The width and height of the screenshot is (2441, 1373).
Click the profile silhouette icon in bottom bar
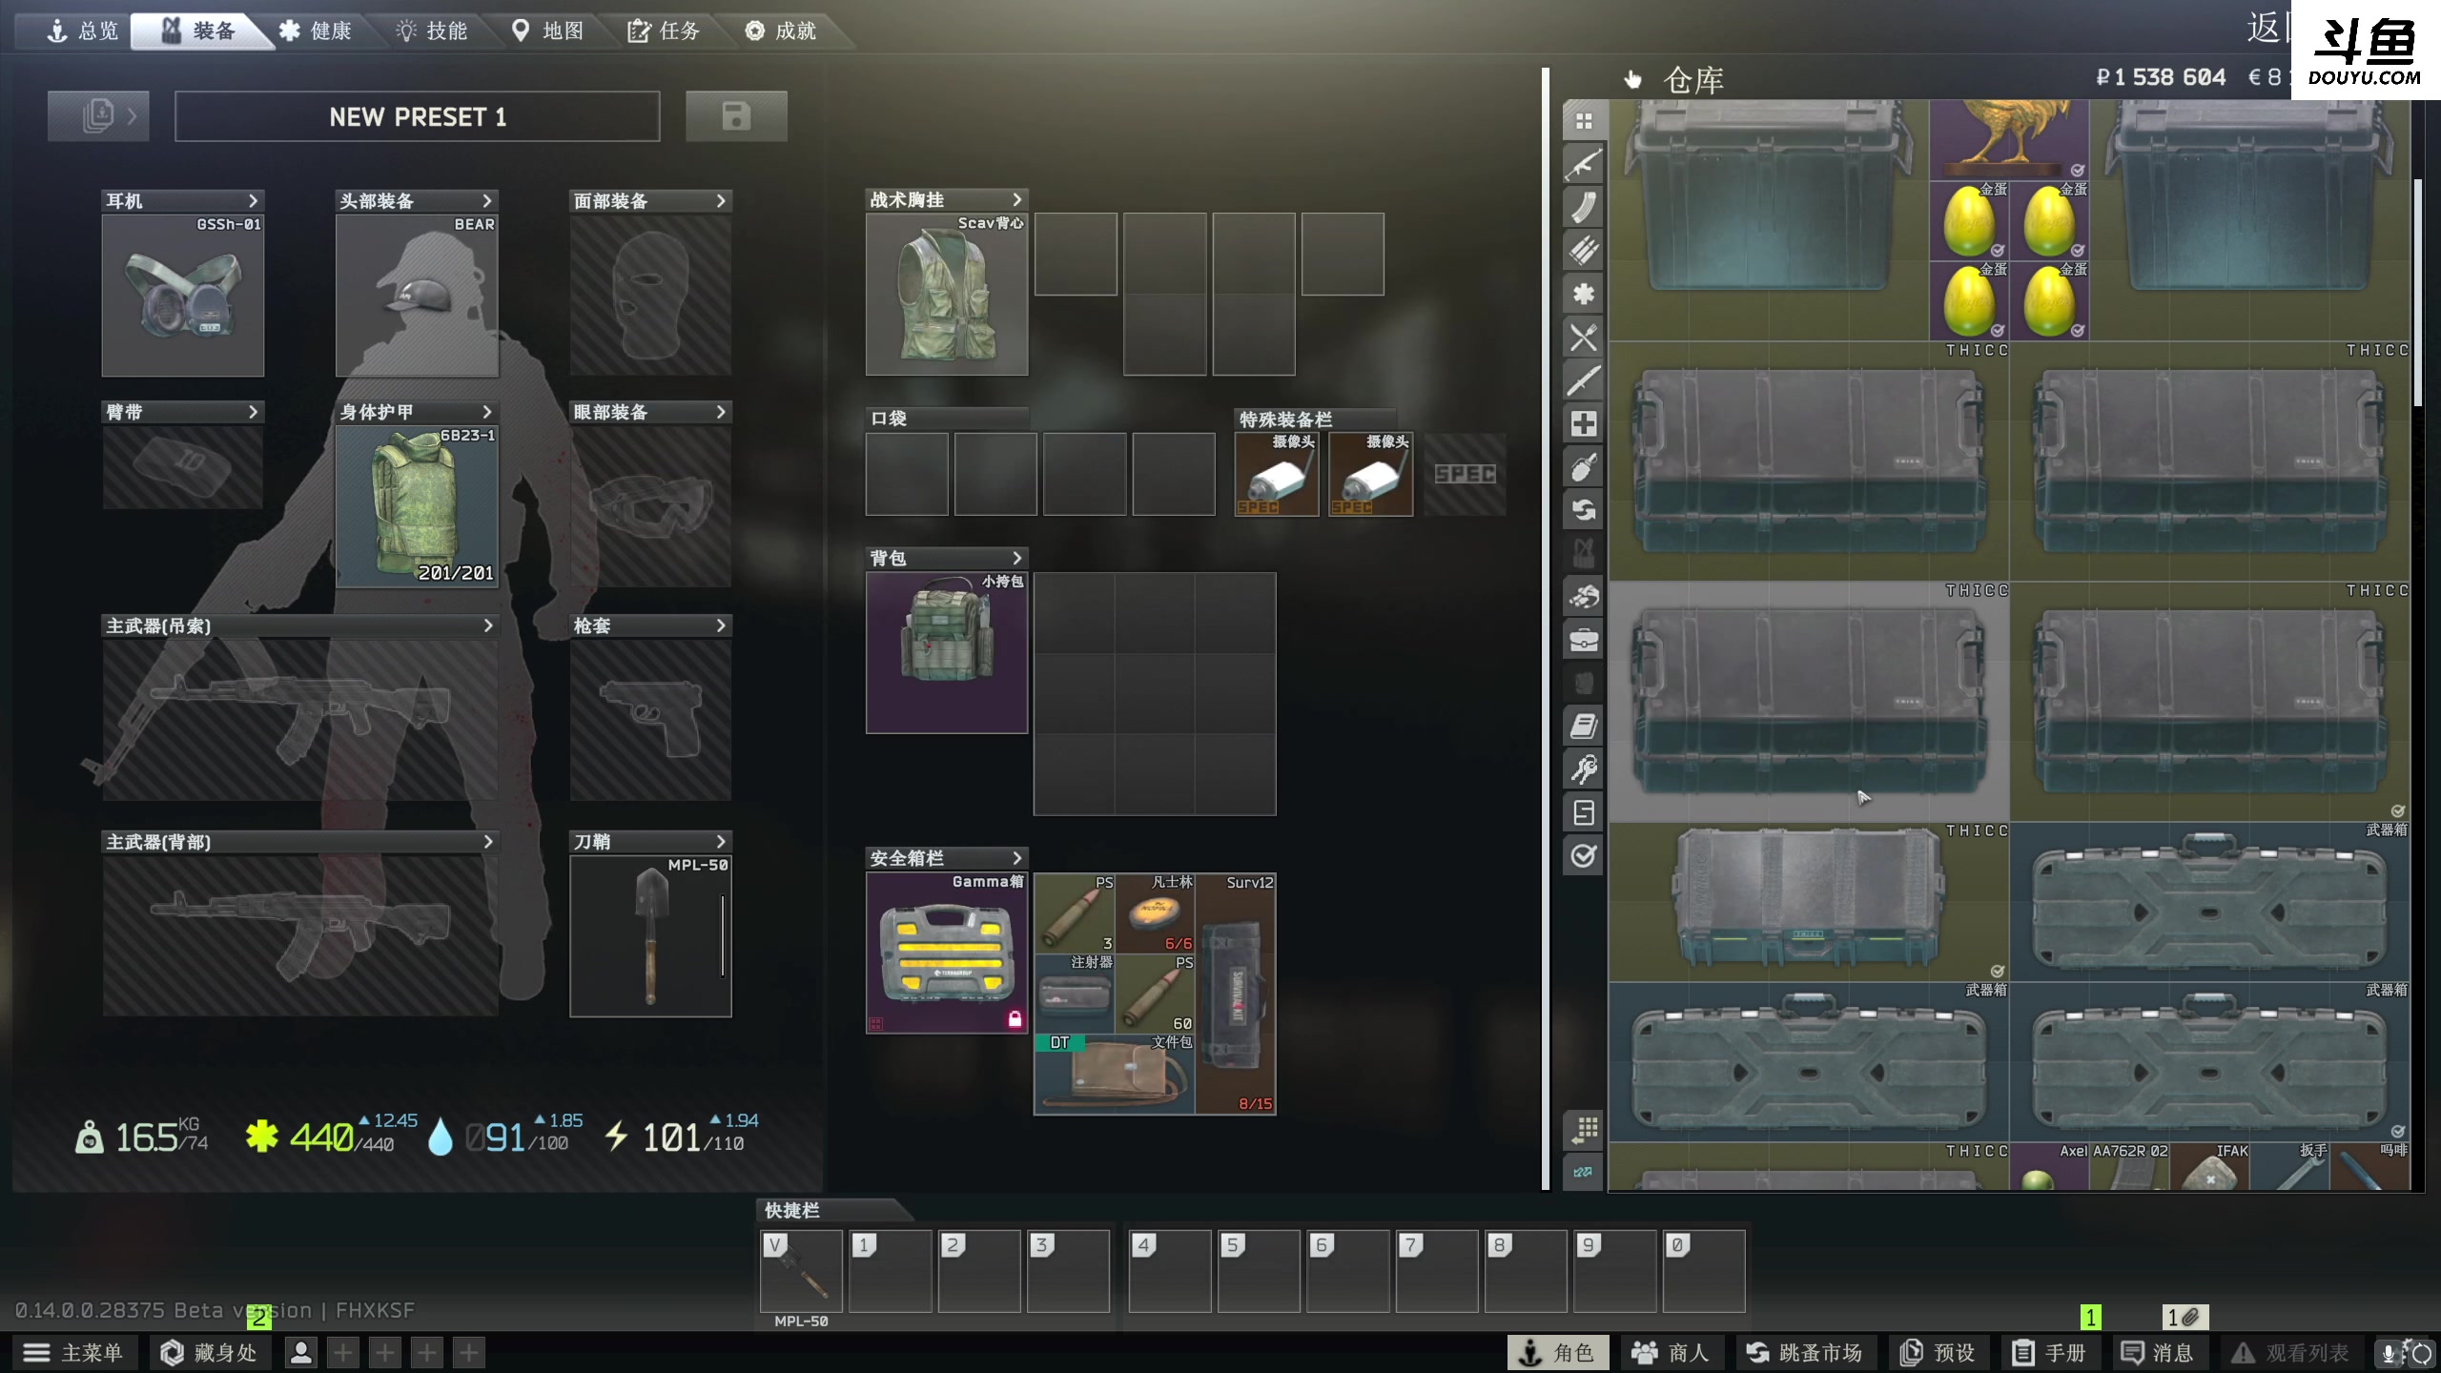click(301, 1352)
